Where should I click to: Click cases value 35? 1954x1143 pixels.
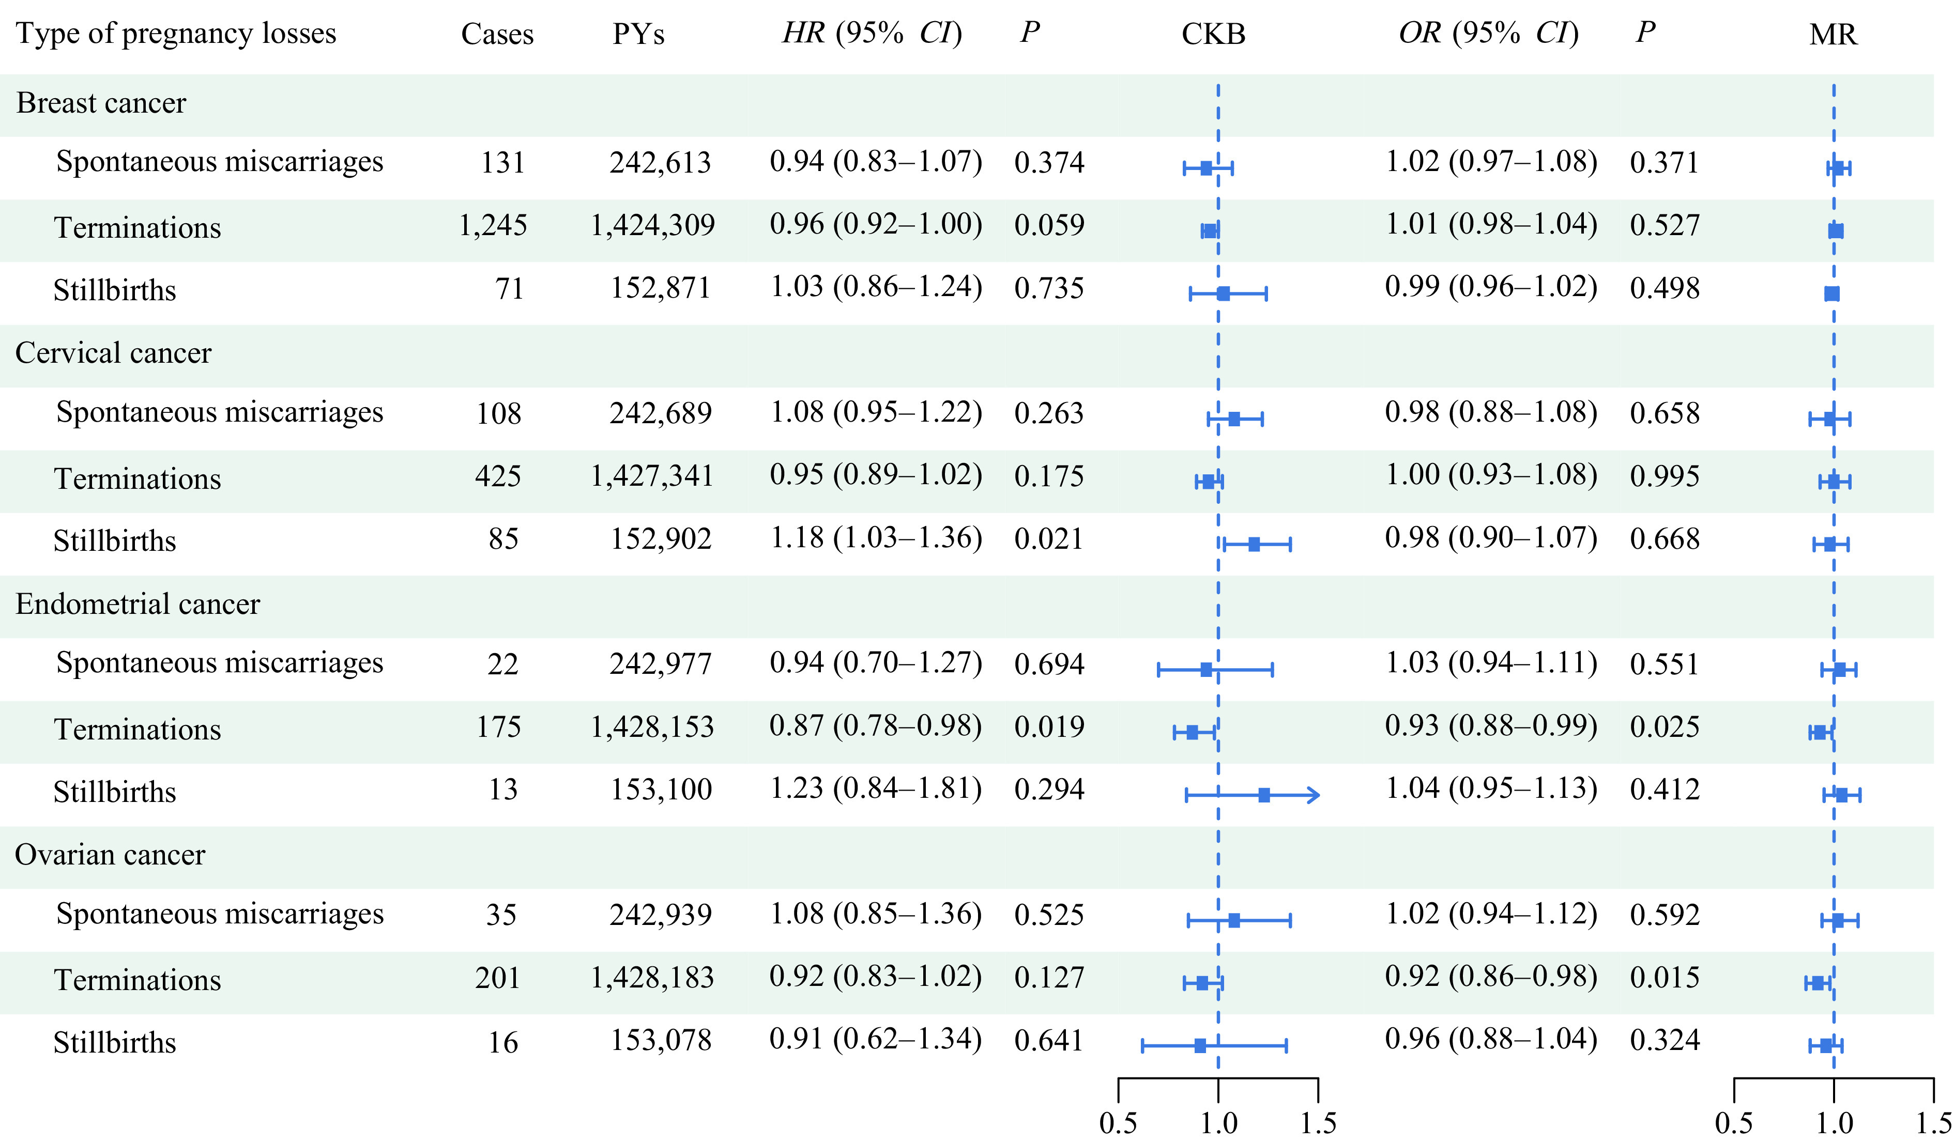point(501,915)
